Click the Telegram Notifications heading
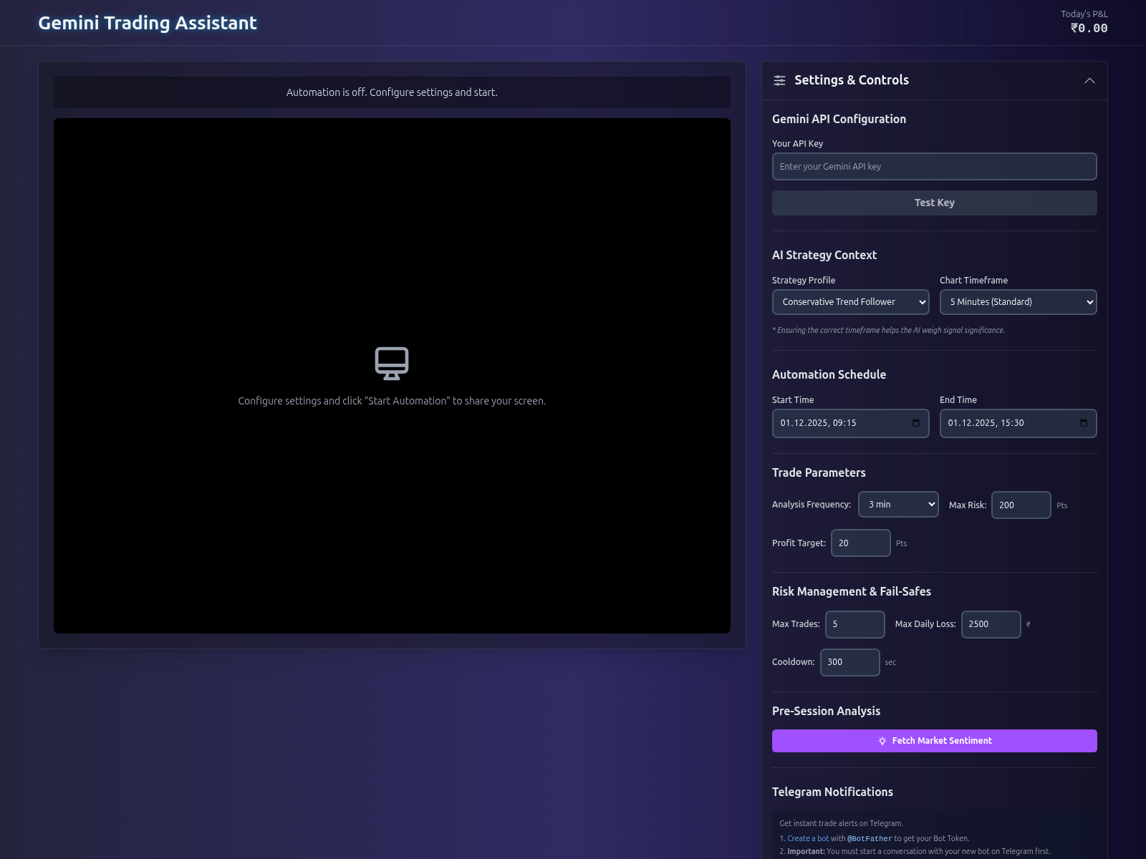The width and height of the screenshot is (1146, 859). 832,792
